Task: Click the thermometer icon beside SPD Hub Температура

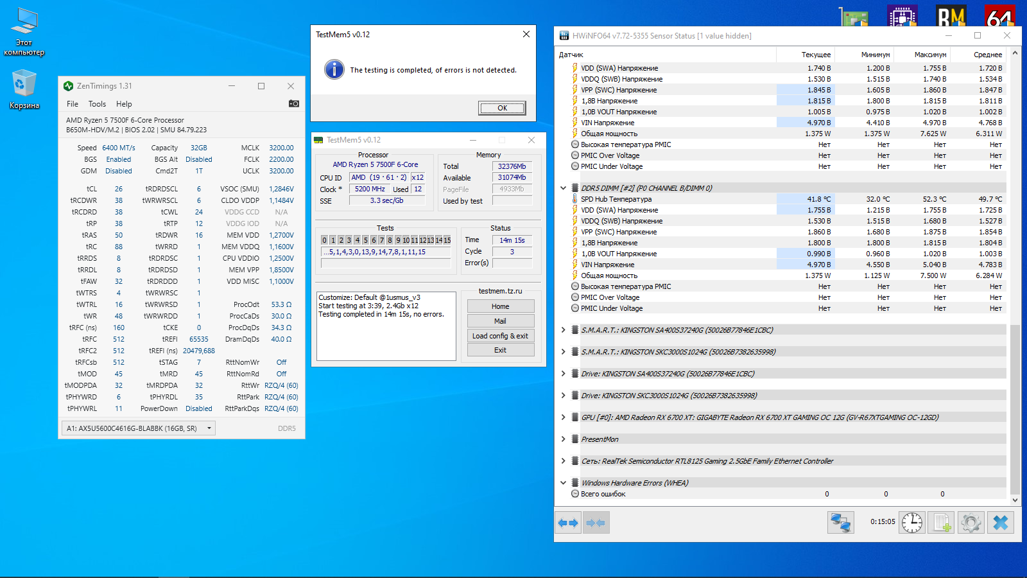Action: (575, 199)
